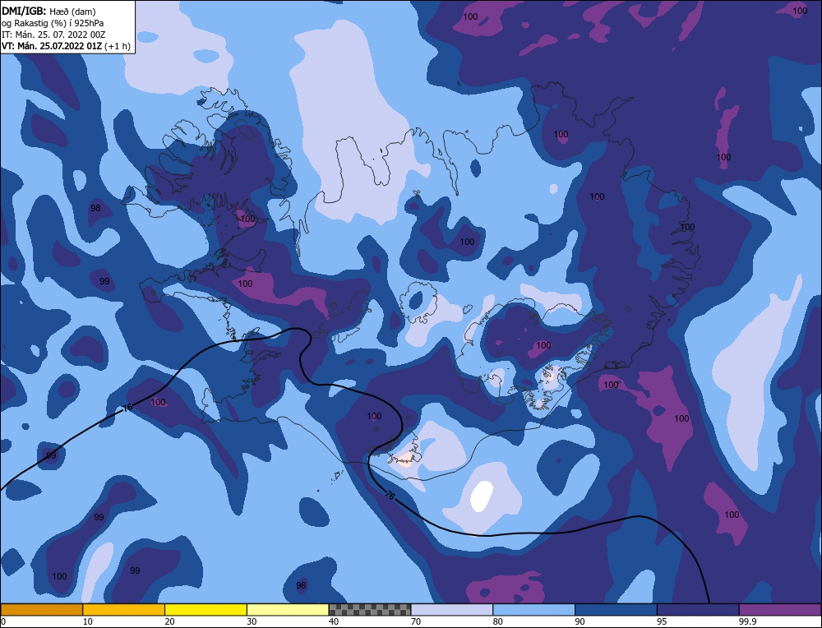
Task: Select the "og Rakastig (%) í 925hPa" line
Action: 51,23
